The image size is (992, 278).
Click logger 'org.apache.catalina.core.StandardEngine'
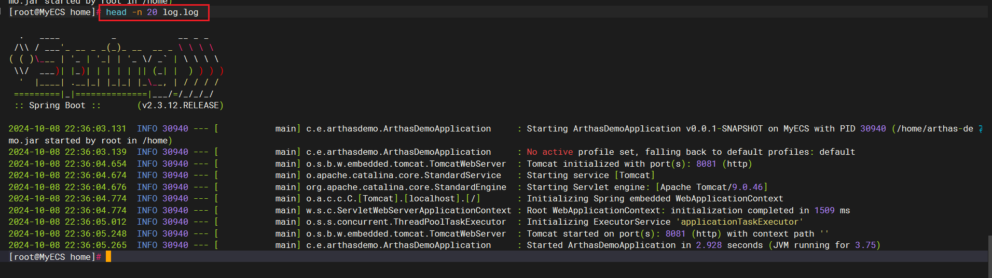406,187
